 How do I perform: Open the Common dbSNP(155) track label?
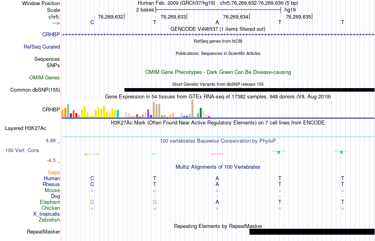[35, 90]
